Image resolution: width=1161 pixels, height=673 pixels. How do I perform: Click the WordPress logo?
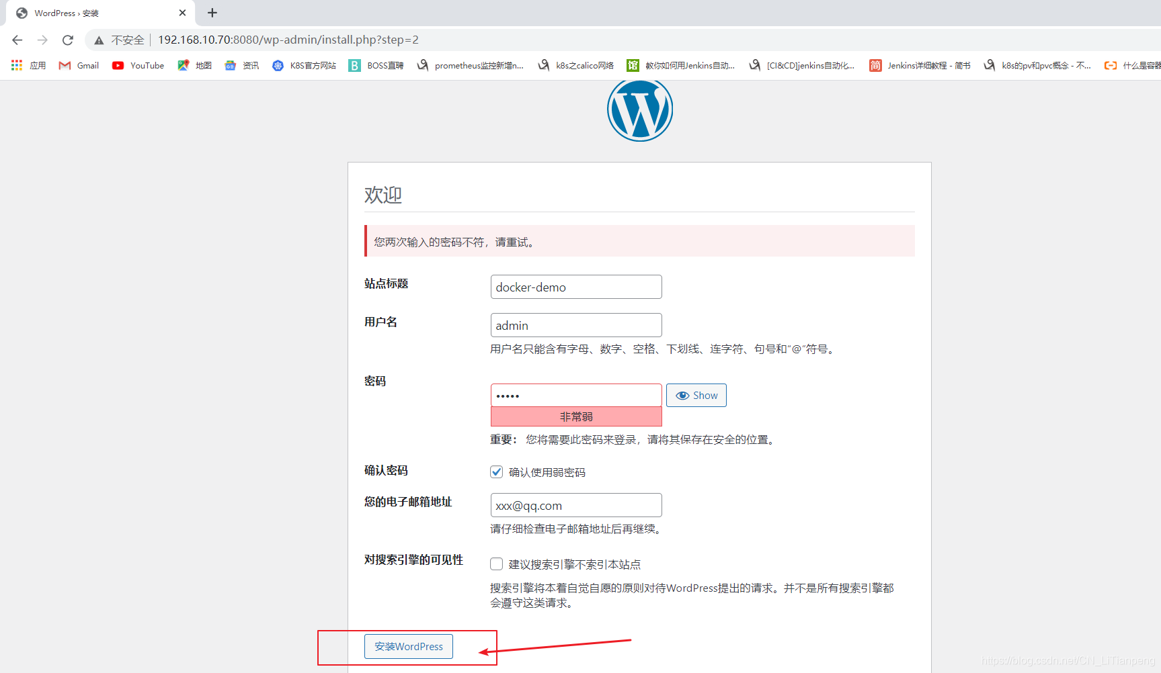(x=640, y=110)
